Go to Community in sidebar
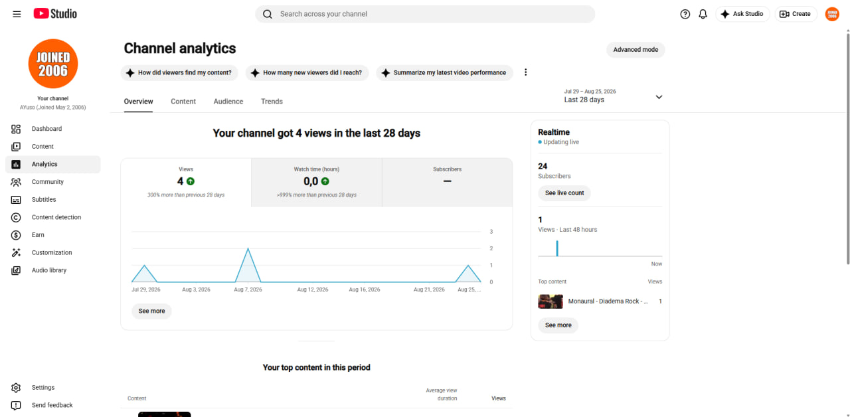850x417 pixels. [x=53, y=182]
